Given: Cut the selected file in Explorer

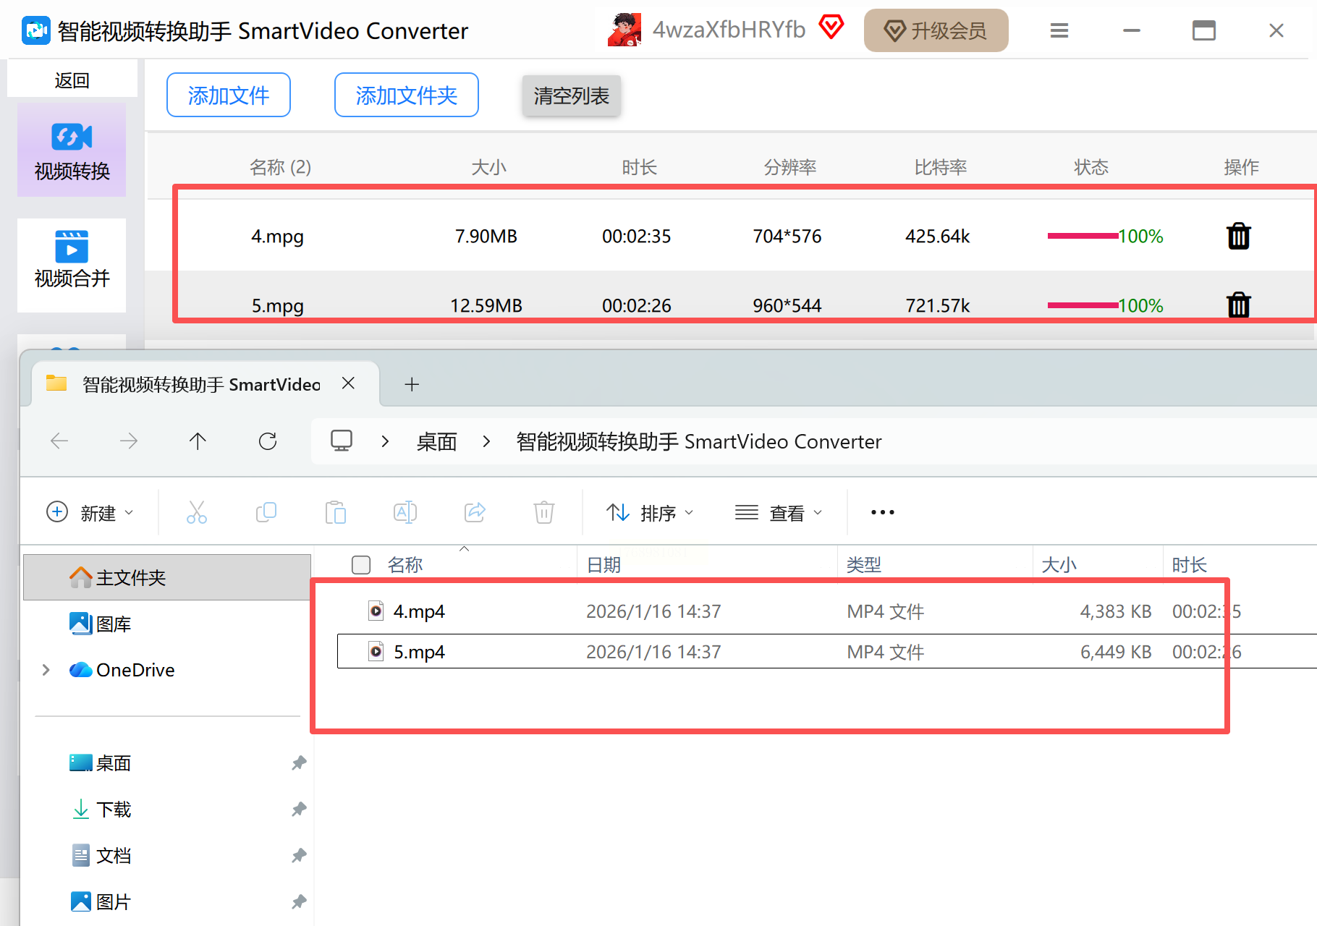Looking at the screenshot, I should (x=197, y=512).
